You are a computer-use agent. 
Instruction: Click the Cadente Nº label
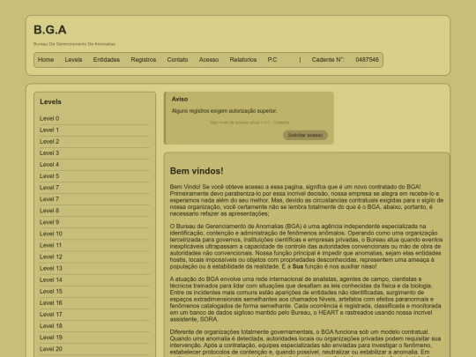pos(328,60)
